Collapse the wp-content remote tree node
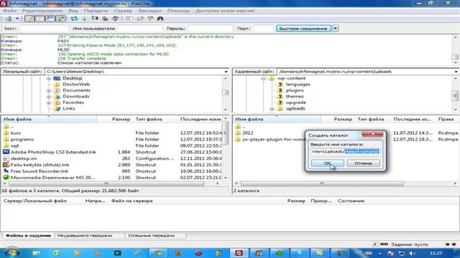The height and width of the screenshot is (258, 460). pyautogui.click(x=263, y=78)
